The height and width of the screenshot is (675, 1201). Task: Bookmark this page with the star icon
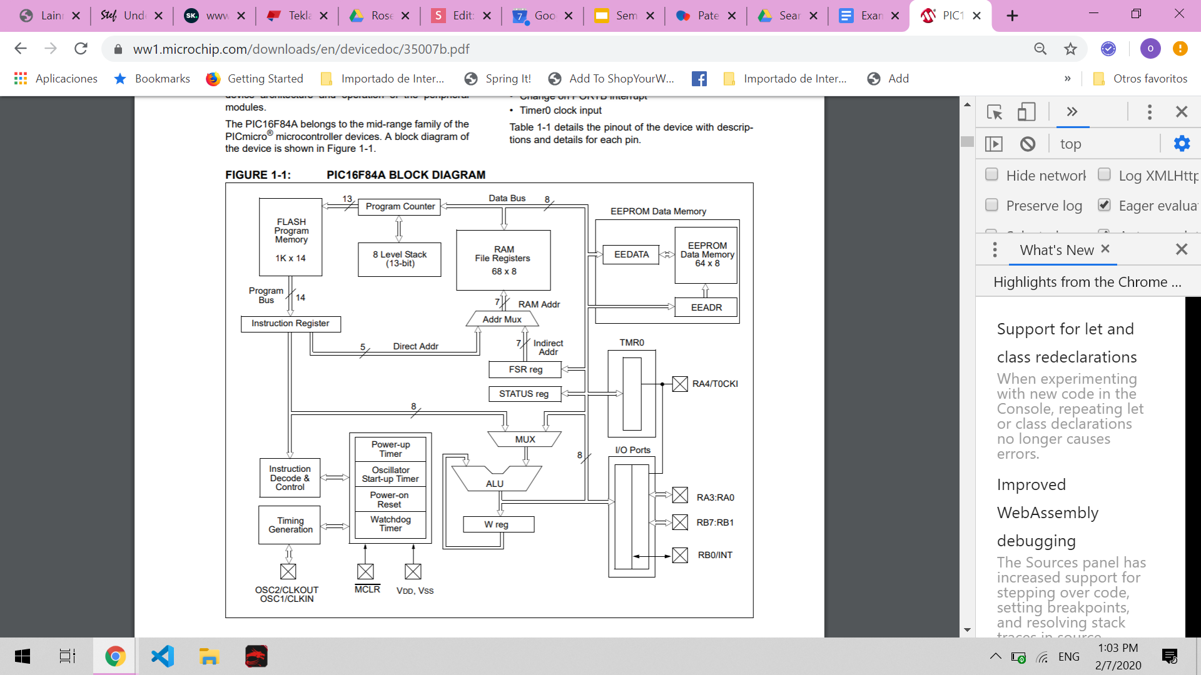click(1071, 49)
